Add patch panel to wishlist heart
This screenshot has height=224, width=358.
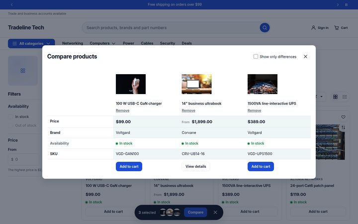point(343,117)
